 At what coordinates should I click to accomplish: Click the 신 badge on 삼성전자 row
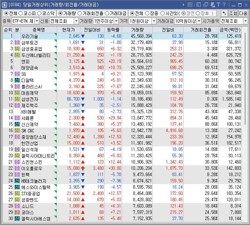[17, 99]
